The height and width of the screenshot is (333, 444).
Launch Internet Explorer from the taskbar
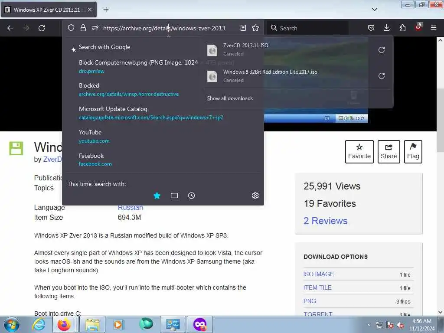tap(39, 324)
